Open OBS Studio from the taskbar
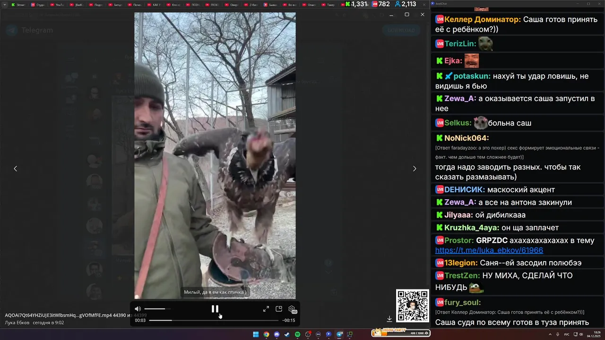This screenshot has height=340, width=605. (308, 334)
